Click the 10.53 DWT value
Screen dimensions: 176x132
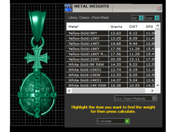[134, 85]
